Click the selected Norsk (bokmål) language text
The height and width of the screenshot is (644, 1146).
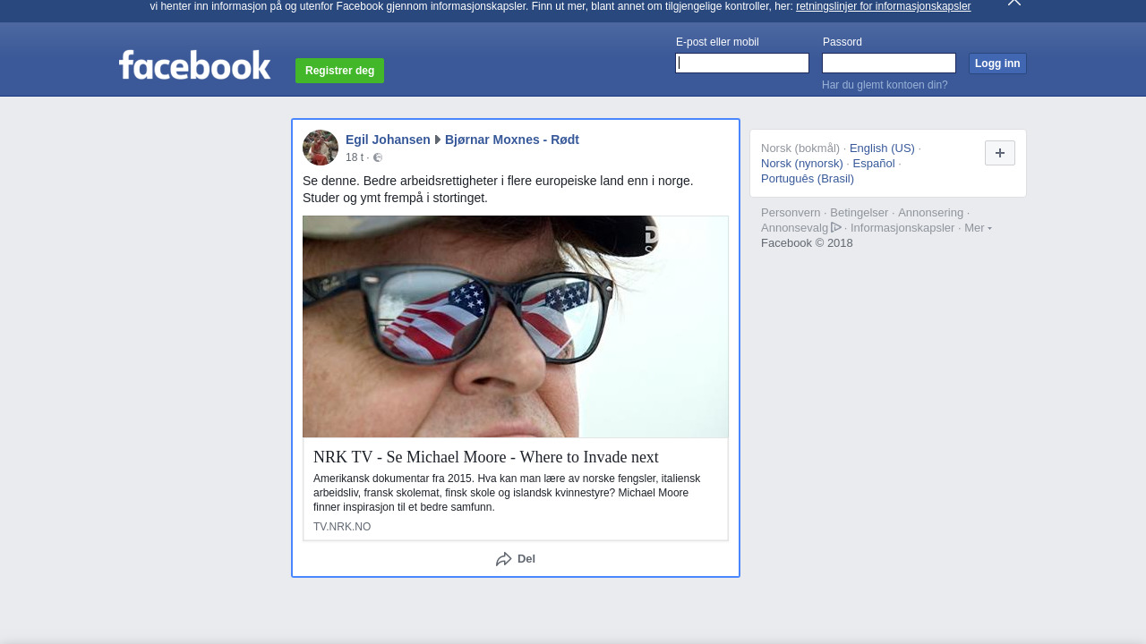(x=800, y=148)
